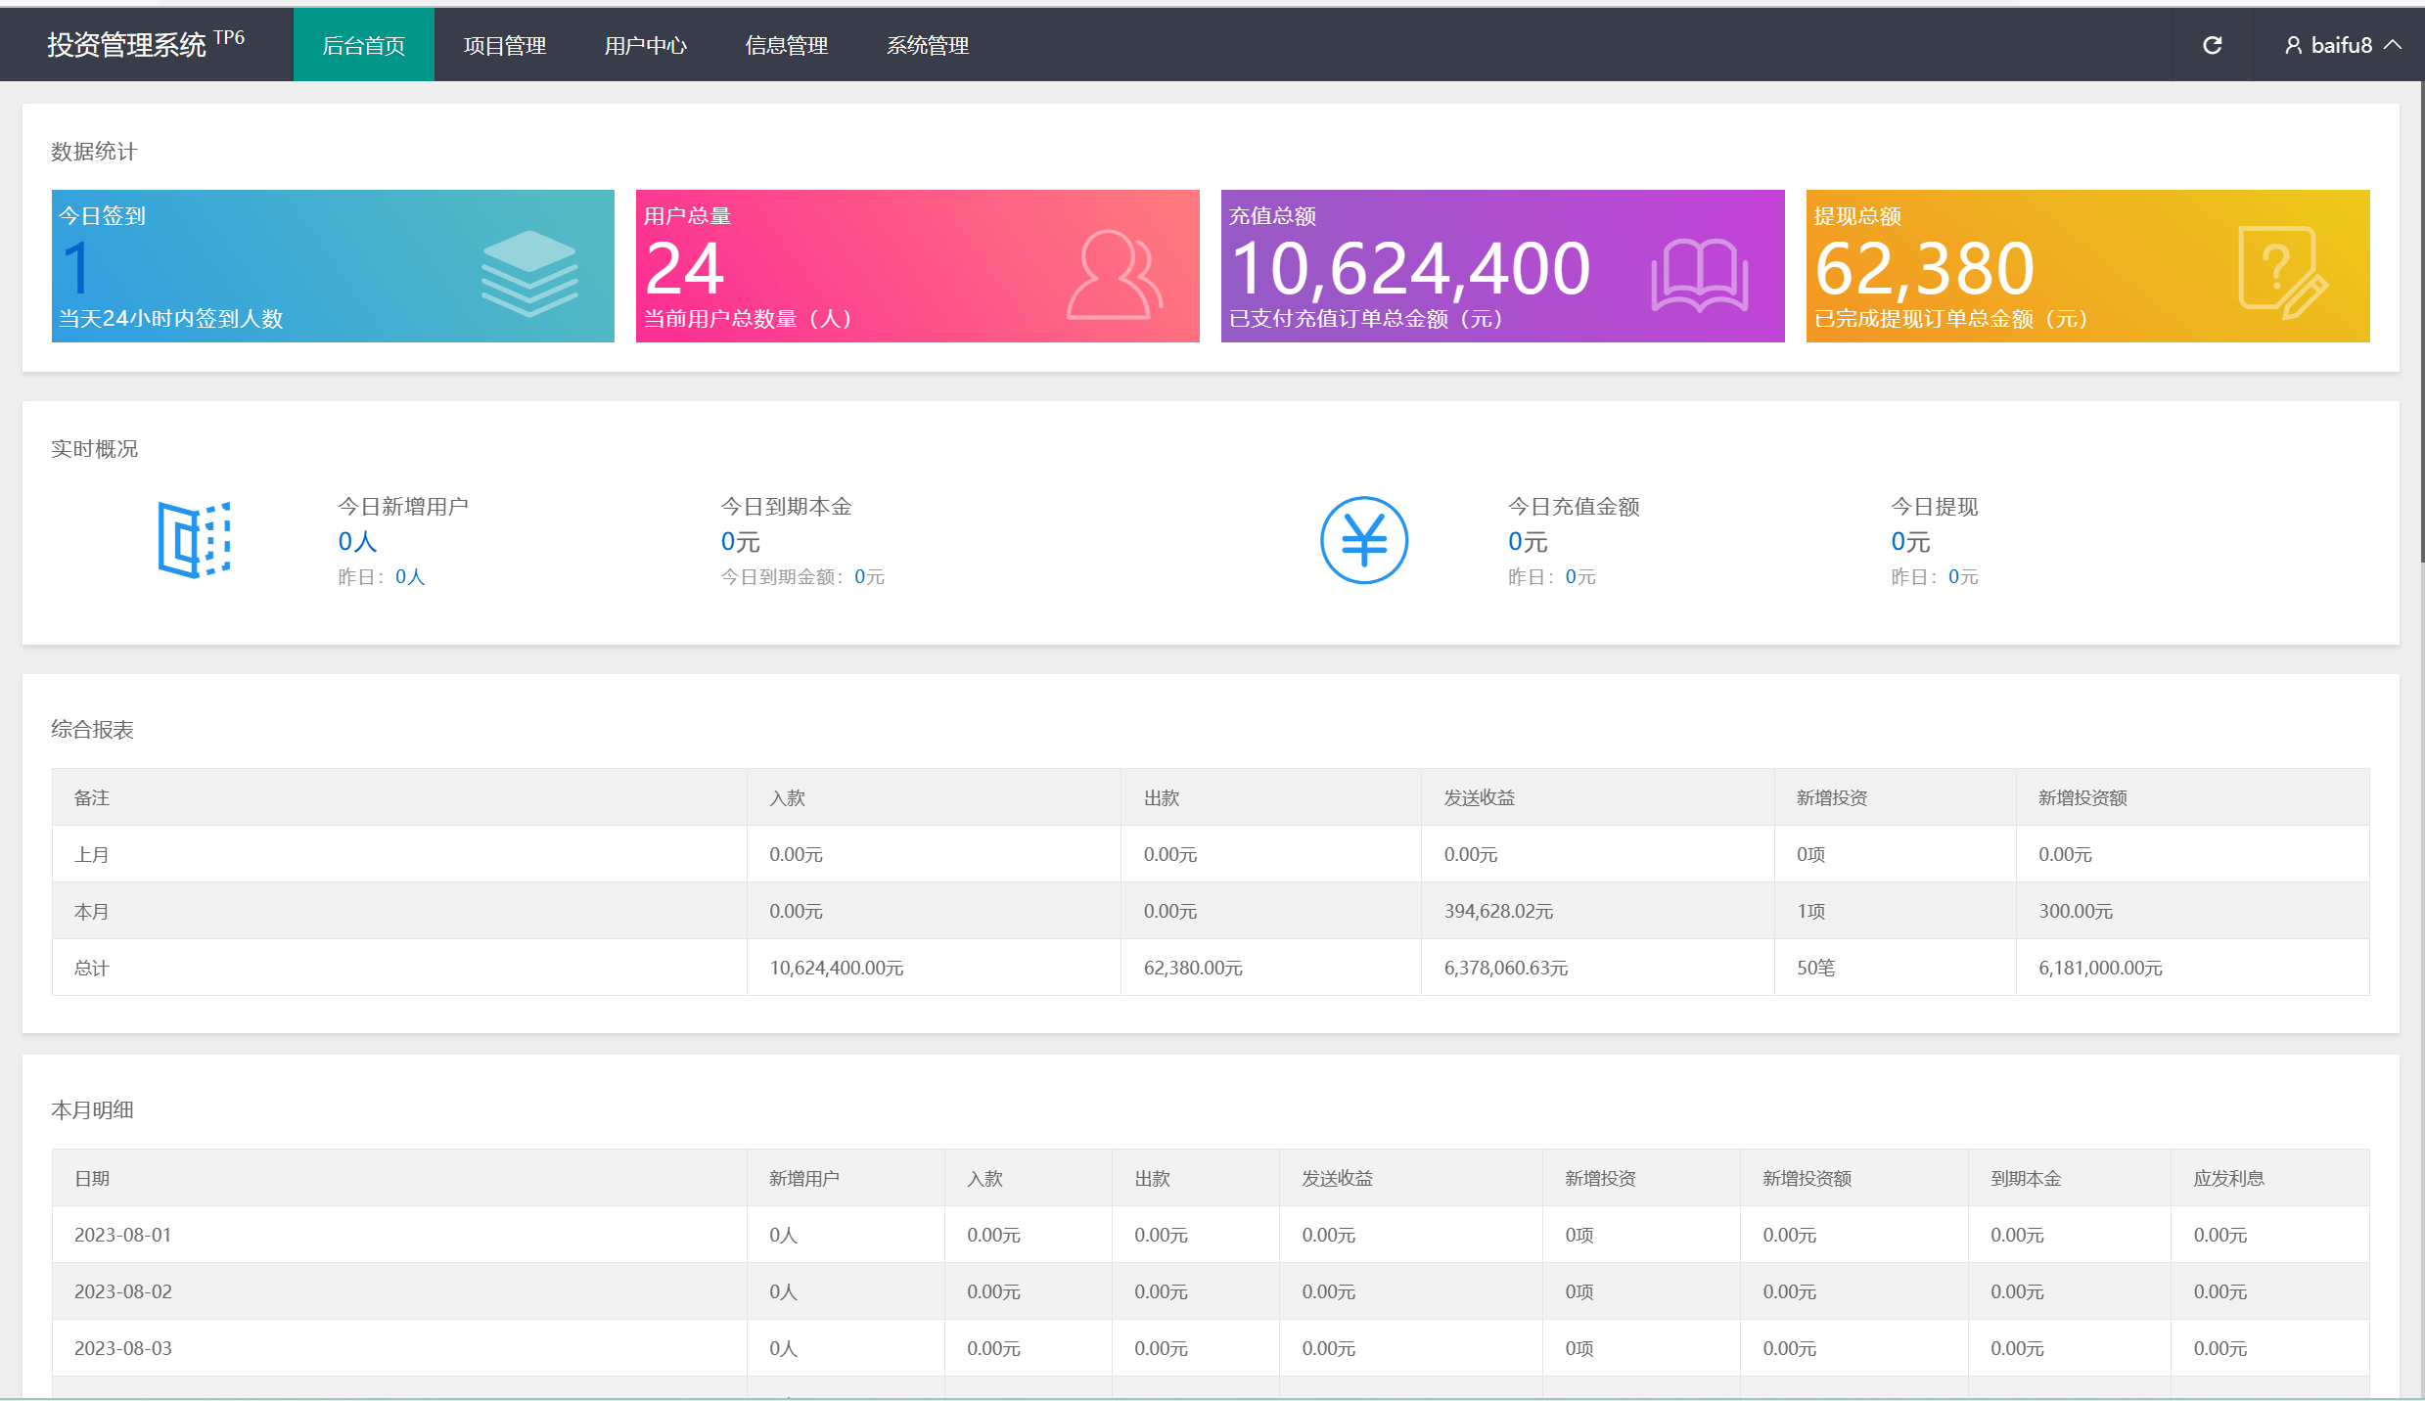Click the 2023-08-02 row date cell
2425x1401 pixels.
123,1291
